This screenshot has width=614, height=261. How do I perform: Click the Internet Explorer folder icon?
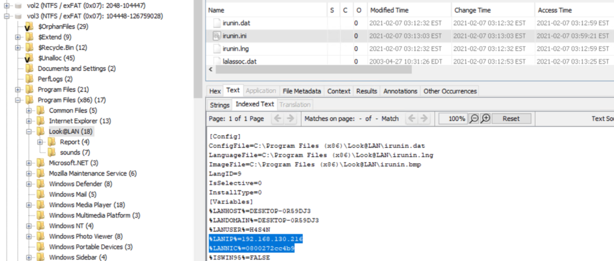41,121
